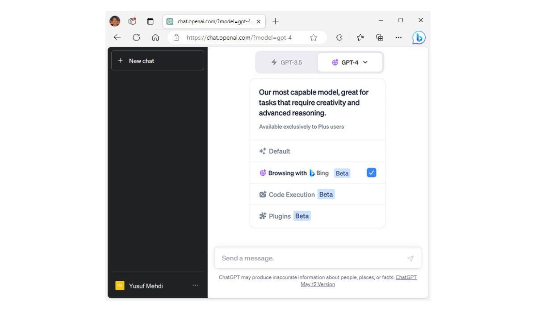Screen dimensions: 536x312
Task: Open Yusuf Mehdi account options ellipsis
Action: click(x=195, y=286)
